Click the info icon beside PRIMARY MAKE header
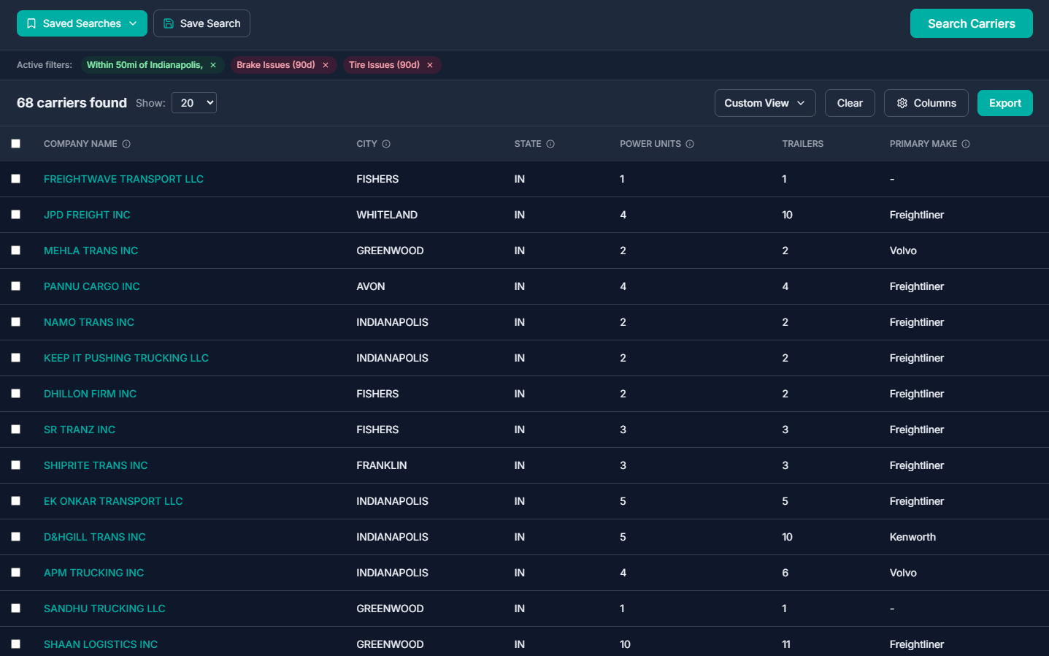 966,144
